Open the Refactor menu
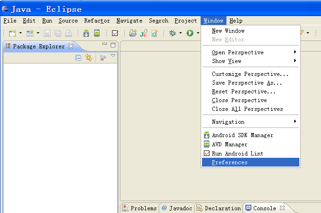This screenshot has width=321, height=213. coord(97,21)
